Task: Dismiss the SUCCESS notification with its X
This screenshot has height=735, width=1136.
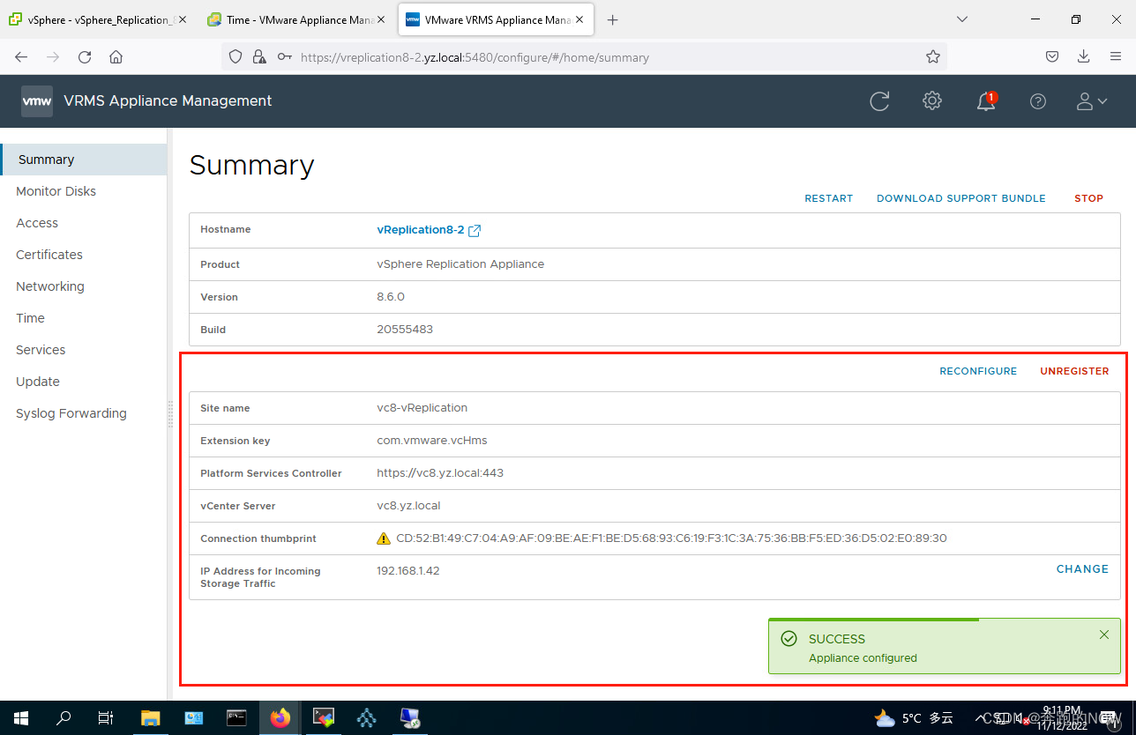Action: click(1104, 635)
